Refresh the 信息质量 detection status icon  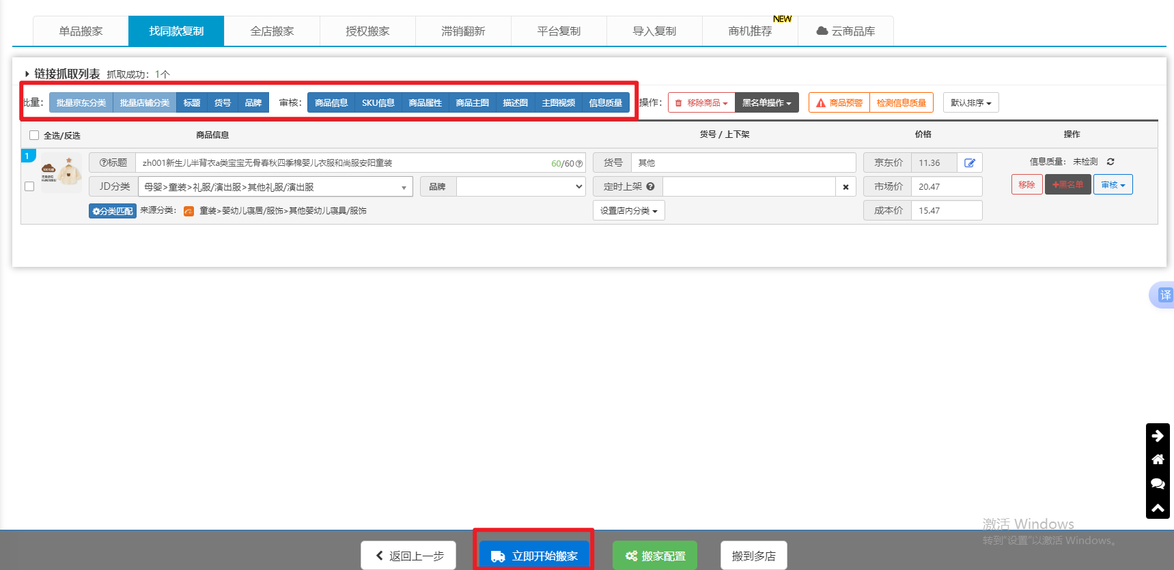coord(1110,162)
